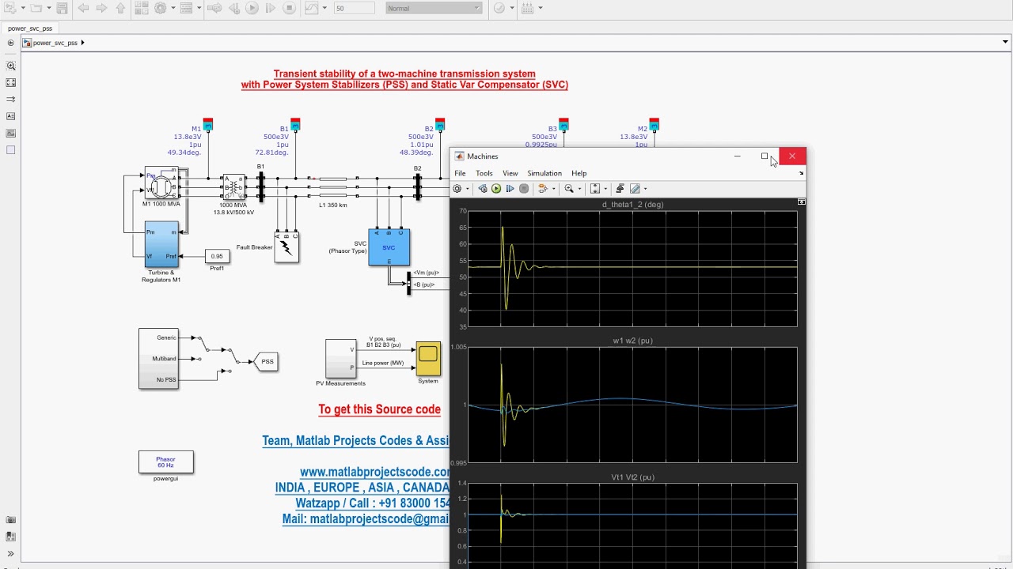This screenshot has width=1013, height=569.
Task: Open the powergui Phasor 60 Hz block
Action: click(166, 462)
